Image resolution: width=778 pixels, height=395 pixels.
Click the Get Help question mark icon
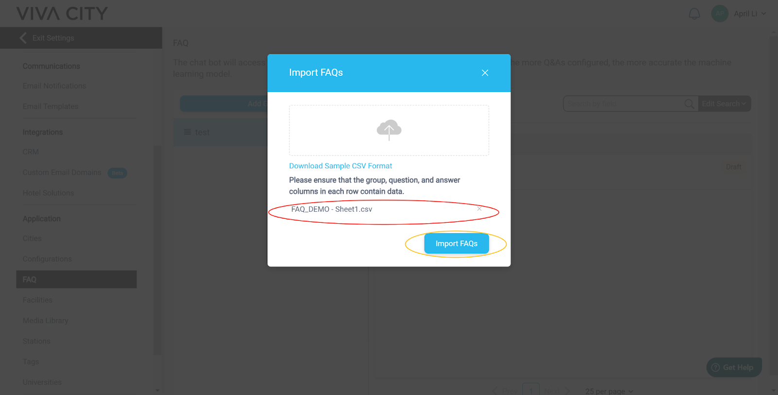click(715, 367)
